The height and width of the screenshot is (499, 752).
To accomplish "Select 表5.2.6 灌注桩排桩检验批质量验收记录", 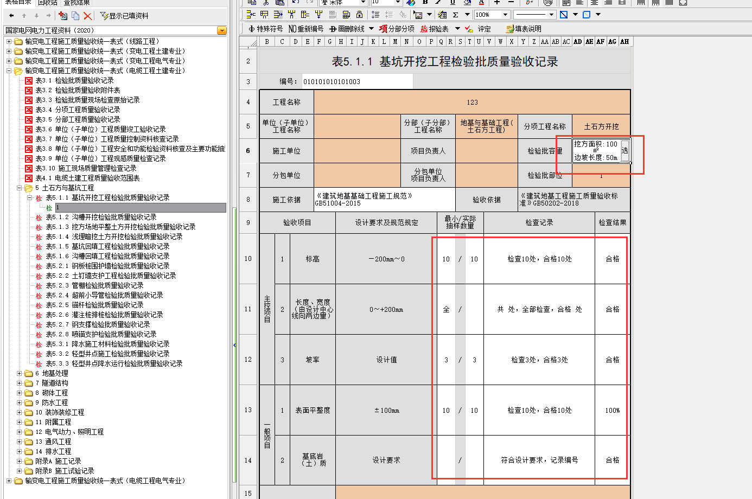I will (104, 315).
